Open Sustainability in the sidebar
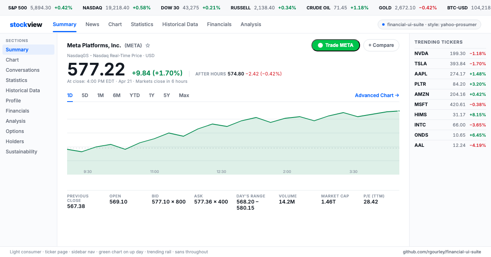491x257 pixels. point(28,152)
